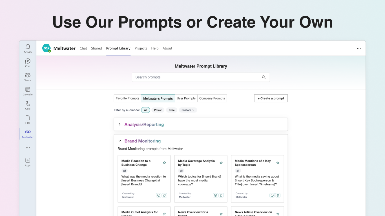Open the Calendar sidebar icon
Image resolution: width=385 pixels, height=216 pixels.
point(27,91)
